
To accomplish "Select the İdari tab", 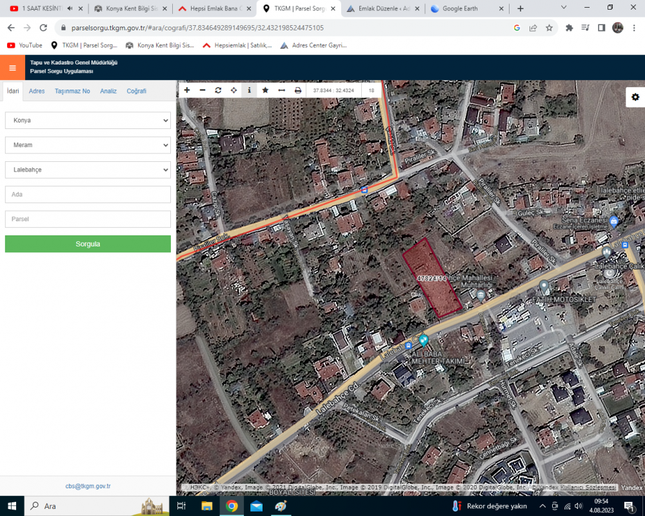I will point(13,91).
